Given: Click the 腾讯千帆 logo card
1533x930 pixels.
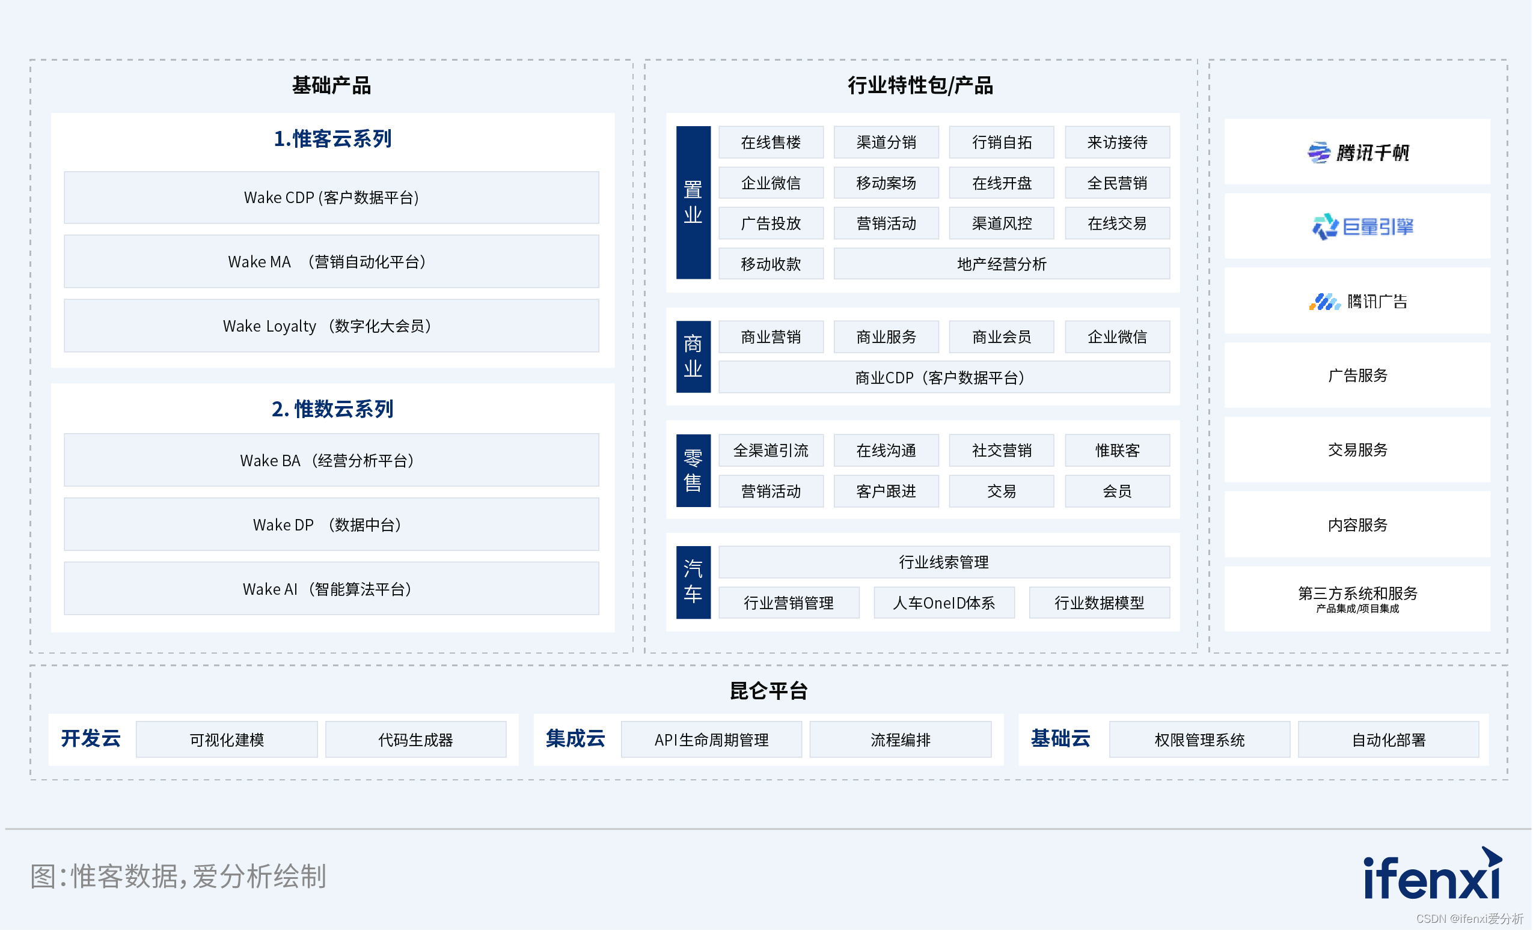Looking at the screenshot, I should pyautogui.click(x=1357, y=151).
